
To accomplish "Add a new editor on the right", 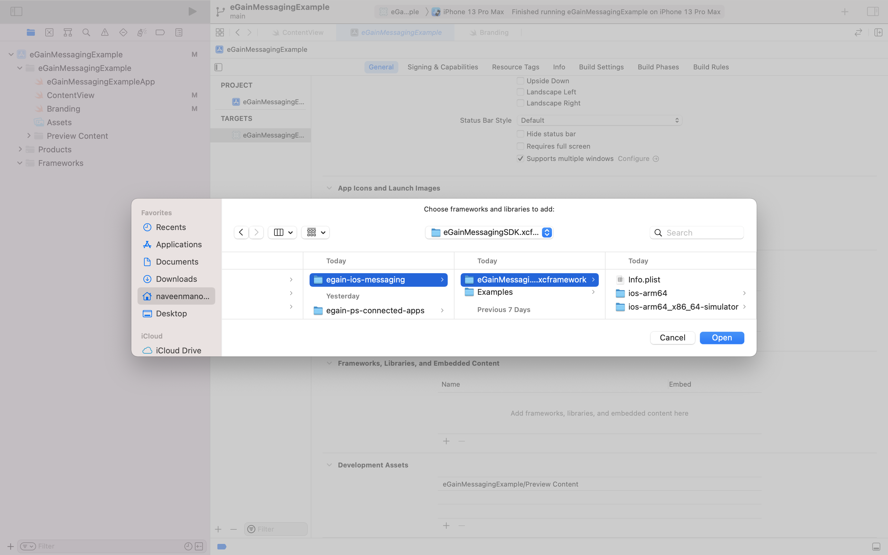I will pyautogui.click(x=878, y=32).
